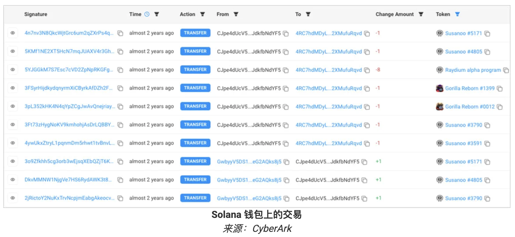Copy signature 3FSyrHijdkydqnyrmXiCByrkAfDZh2F
This screenshot has width=515, height=237.
tap(120, 88)
